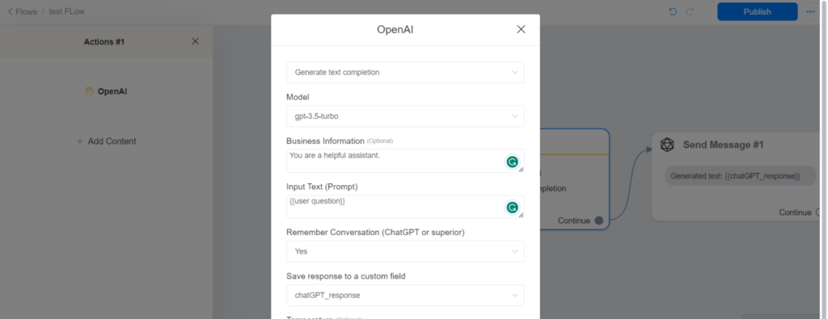
Task: Click the Actions #1 panel heading
Action: (104, 42)
